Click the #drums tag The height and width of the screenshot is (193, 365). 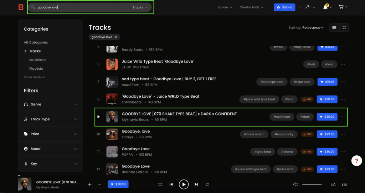(287, 152)
